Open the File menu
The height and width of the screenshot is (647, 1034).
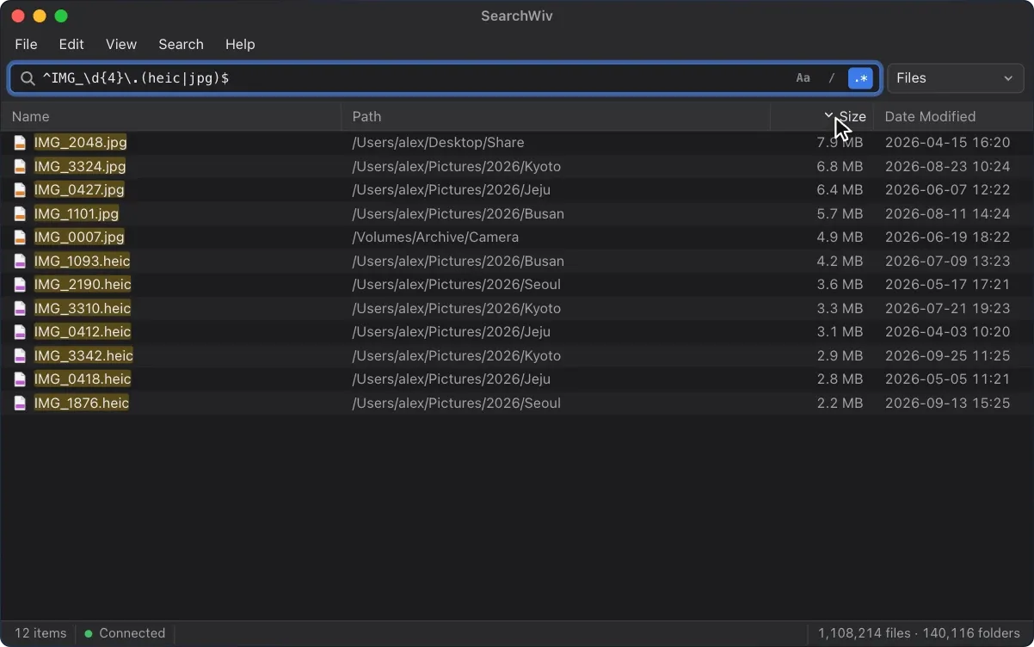tap(26, 44)
